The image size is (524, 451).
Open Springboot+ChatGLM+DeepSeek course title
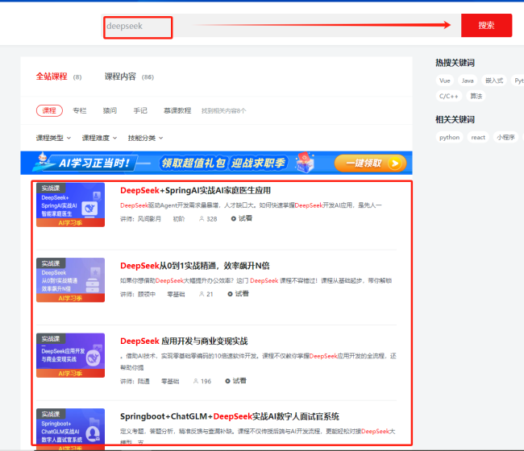(x=230, y=416)
